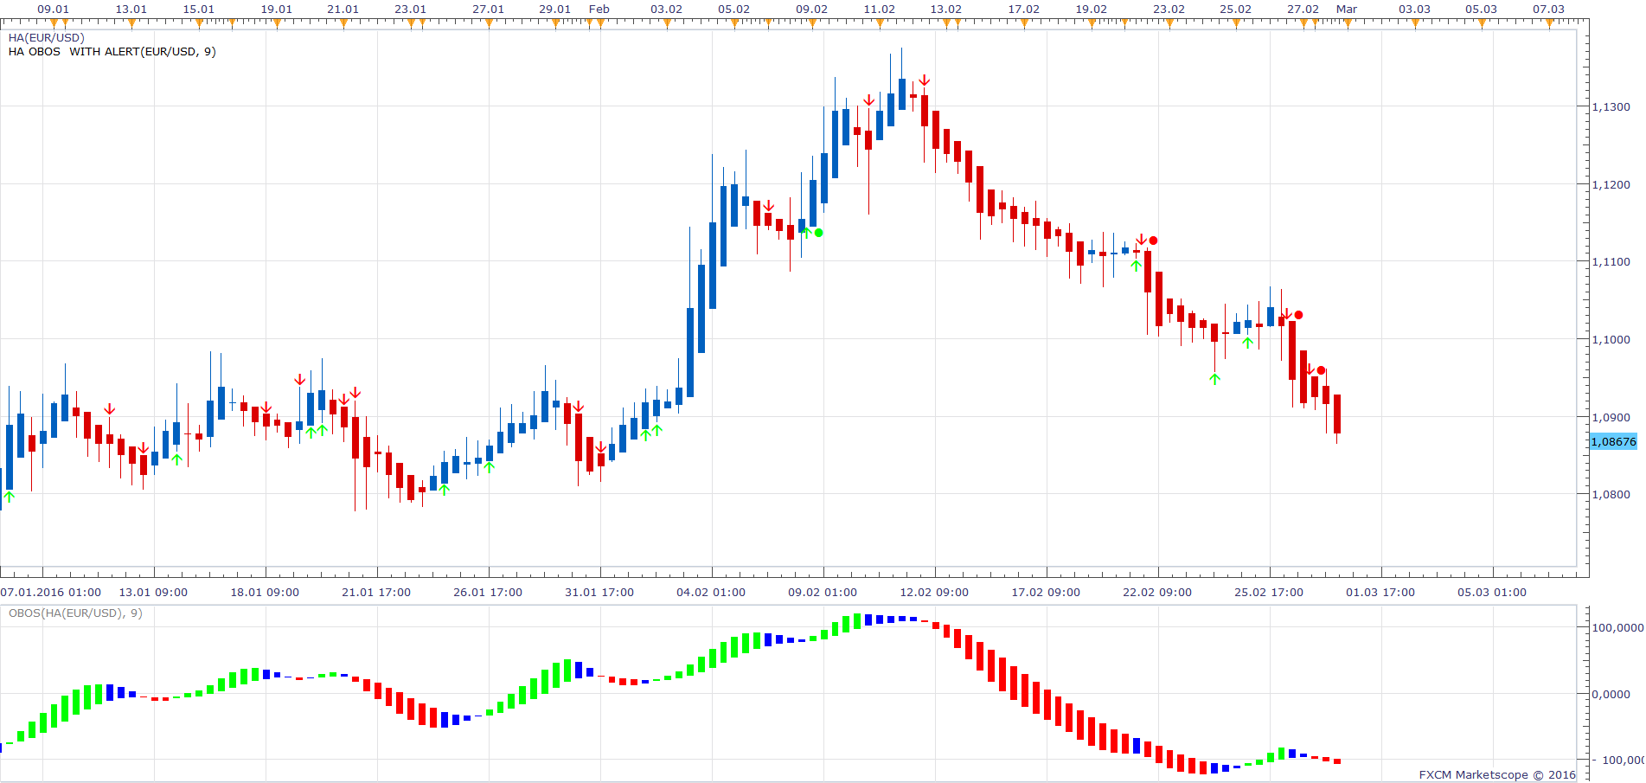
Task: Click the 25.02 17:00 time label
Action: pyautogui.click(x=1269, y=593)
